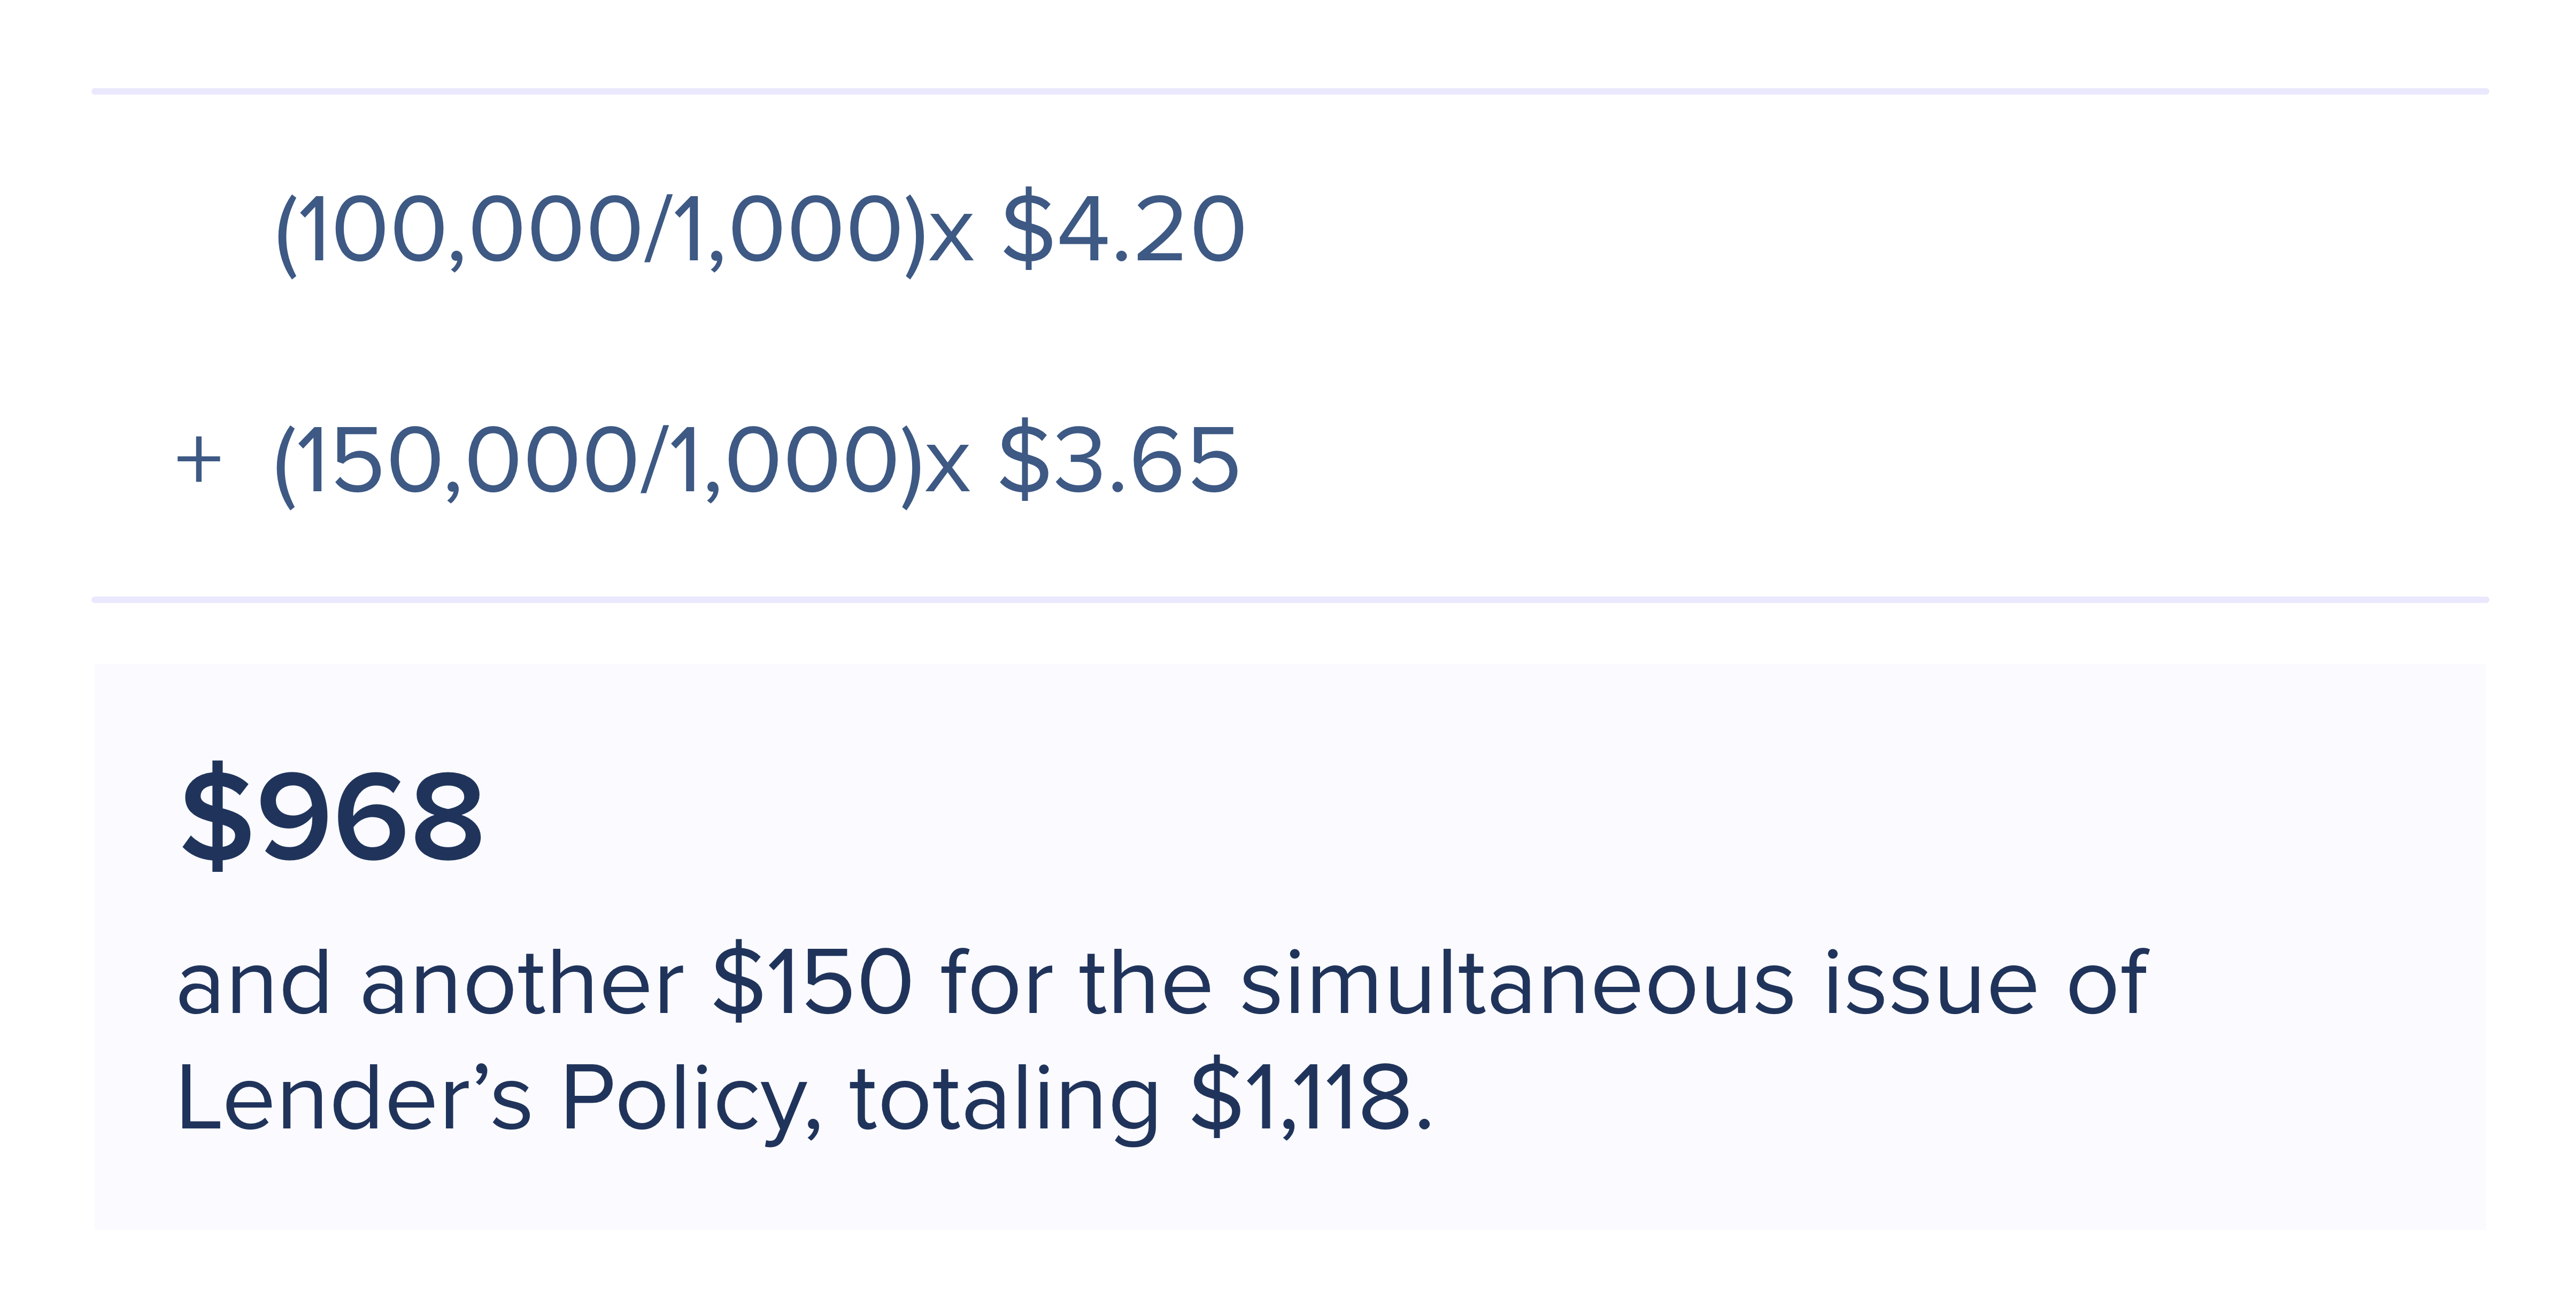Click the $150 amount in the description

pyautogui.click(x=811, y=983)
